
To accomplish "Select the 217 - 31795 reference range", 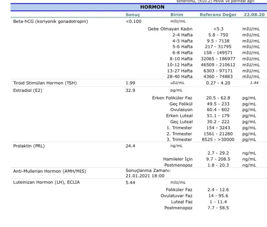I will (x=218, y=47).
